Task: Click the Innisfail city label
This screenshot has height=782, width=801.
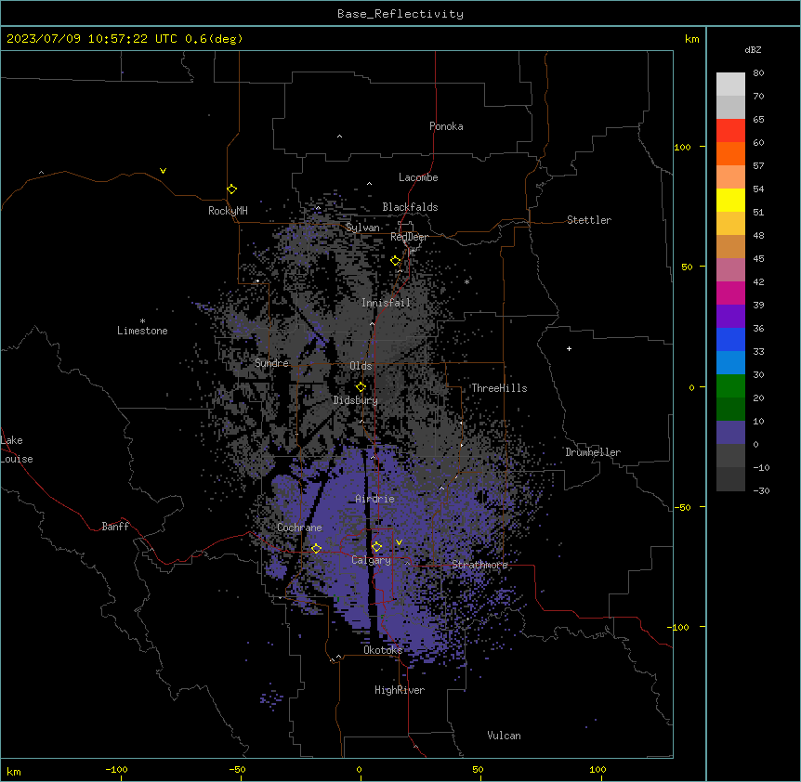Action: (386, 303)
